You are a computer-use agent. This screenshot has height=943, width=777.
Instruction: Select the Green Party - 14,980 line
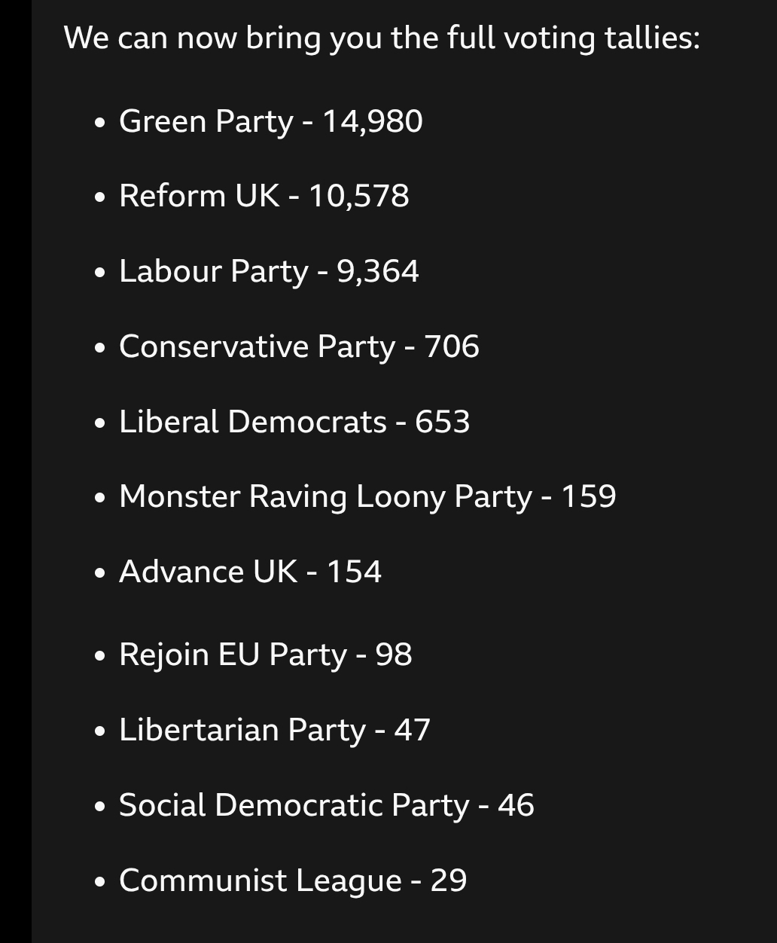[x=271, y=121]
